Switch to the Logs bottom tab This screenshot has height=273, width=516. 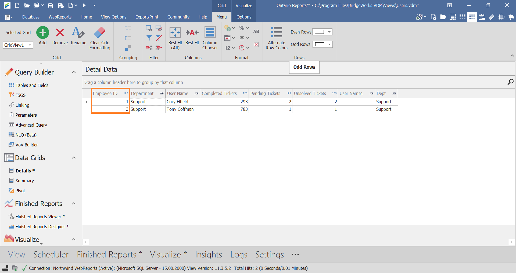pyautogui.click(x=239, y=254)
